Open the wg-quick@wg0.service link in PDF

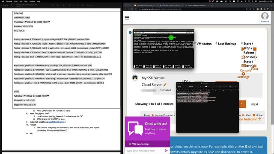point(55,122)
